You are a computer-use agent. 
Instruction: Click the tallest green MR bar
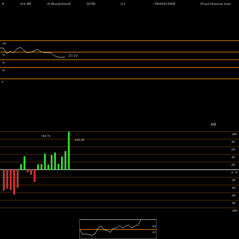tap(69, 151)
